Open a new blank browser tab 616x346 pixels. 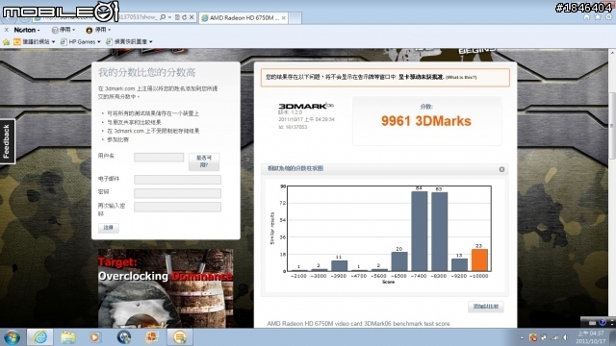coord(295,18)
